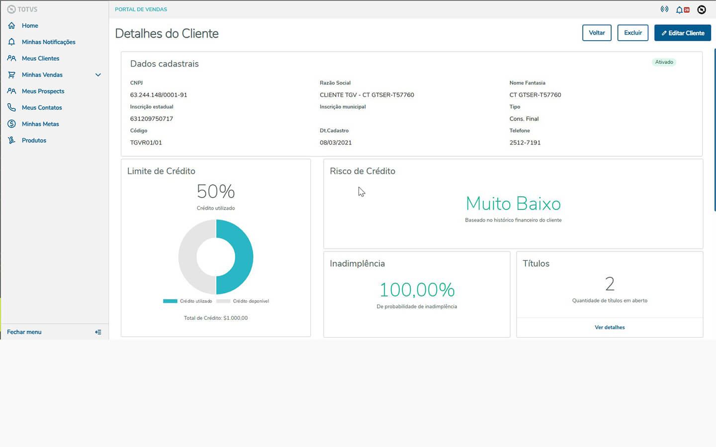Screen dimensions: 716x447
Task: Click the people icon beside Meus Clientes
Action: (11, 58)
